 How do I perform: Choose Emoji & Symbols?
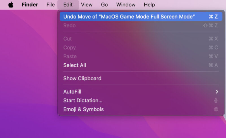(x=141, y=109)
